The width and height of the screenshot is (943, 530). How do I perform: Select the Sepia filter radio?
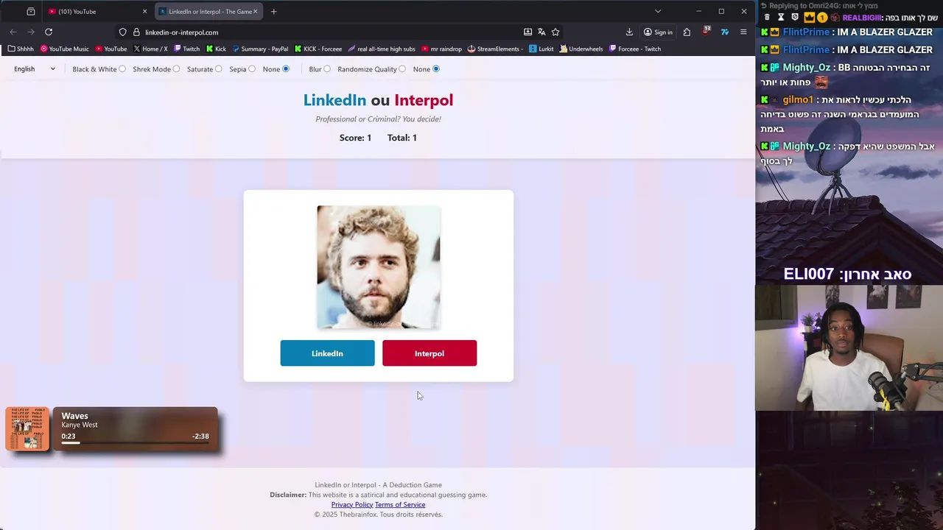click(252, 69)
